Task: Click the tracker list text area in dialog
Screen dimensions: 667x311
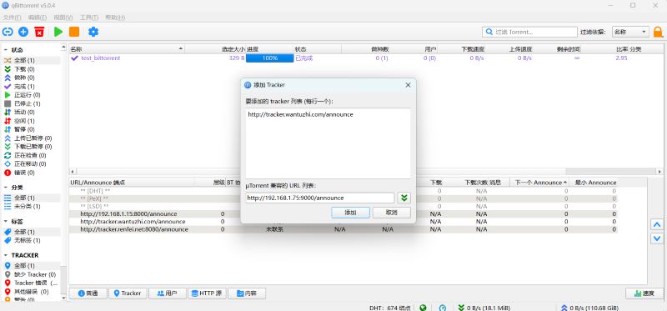Action: pyautogui.click(x=328, y=143)
